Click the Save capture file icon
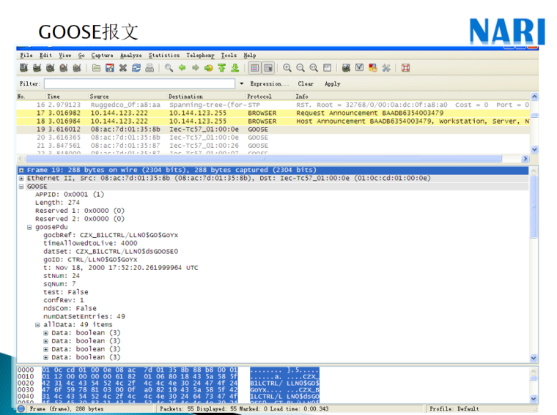This screenshot has width=557, height=415. point(110,68)
